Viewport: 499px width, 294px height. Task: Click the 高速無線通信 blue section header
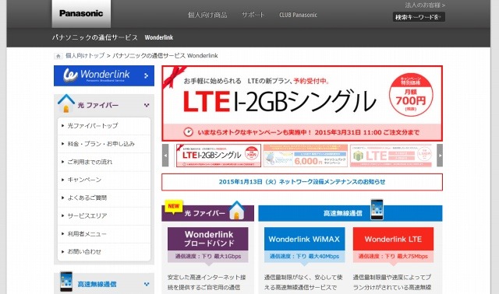pyautogui.click(x=350, y=213)
